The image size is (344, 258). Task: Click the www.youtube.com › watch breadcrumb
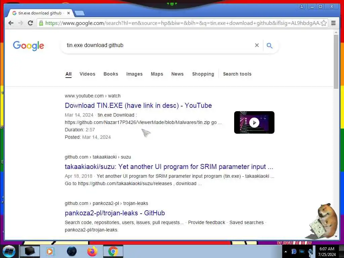coord(93,96)
